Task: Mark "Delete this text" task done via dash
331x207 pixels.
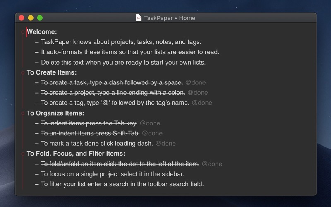Action: tap(37, 63)
